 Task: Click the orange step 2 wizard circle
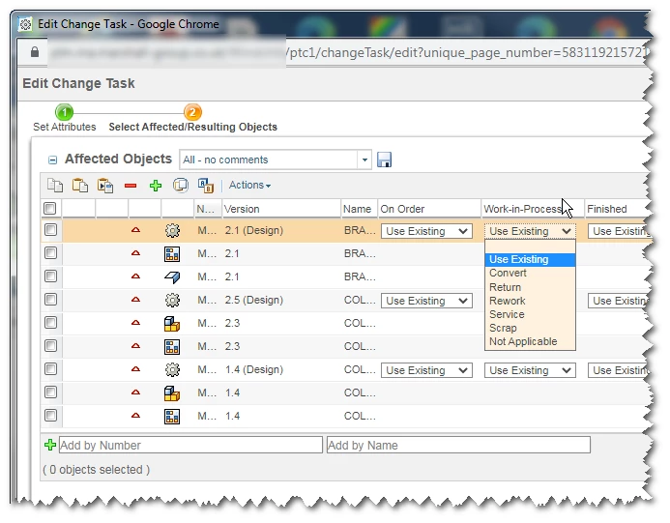pyautogui.click(x=192, y=112)
